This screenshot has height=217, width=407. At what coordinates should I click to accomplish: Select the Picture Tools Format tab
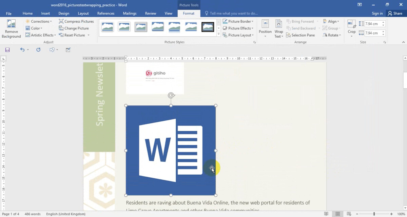[189, 14]
